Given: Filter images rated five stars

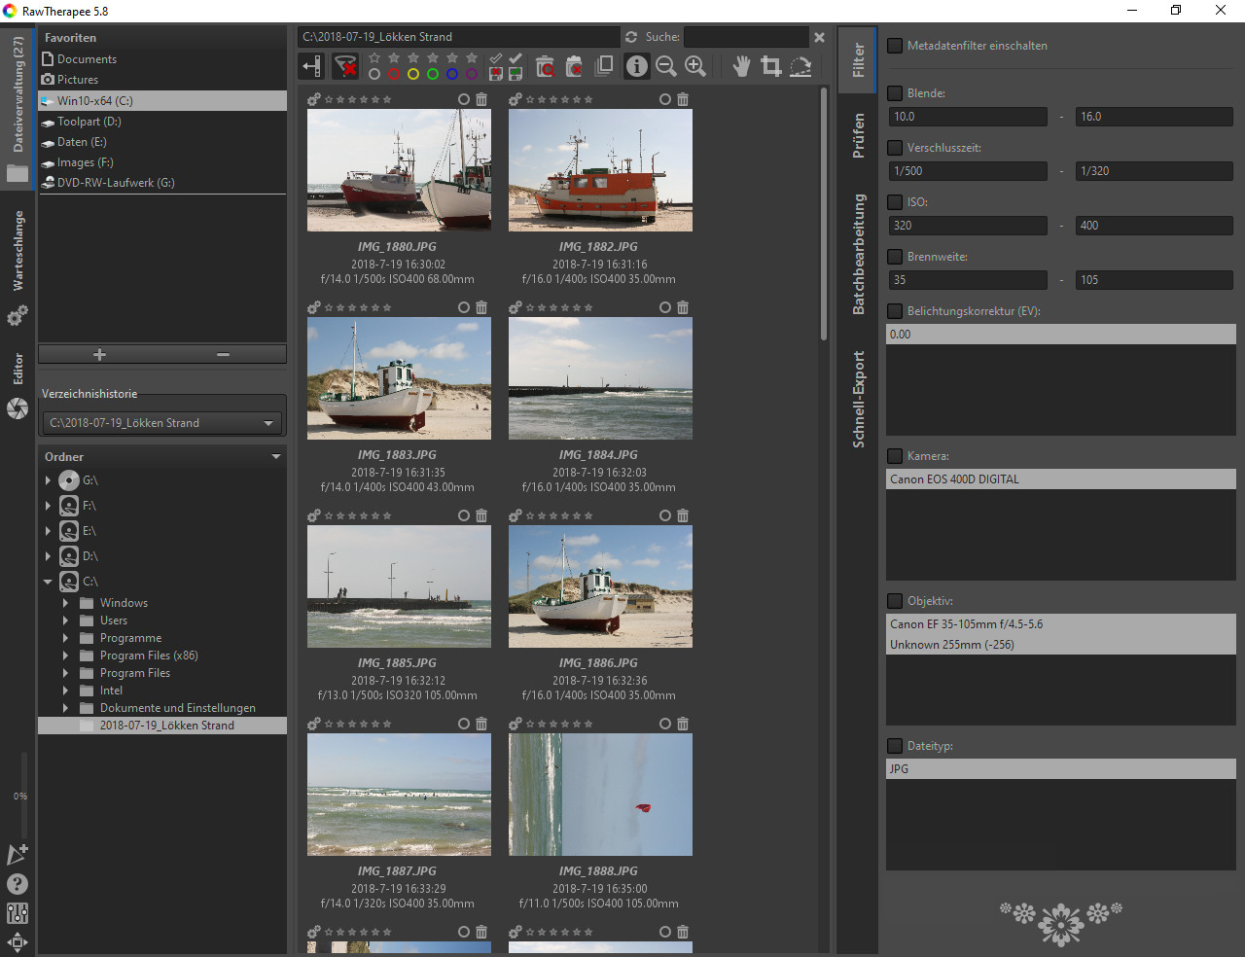Looking at the screenshot, I should pyautogui.click(x=472, y=57).
